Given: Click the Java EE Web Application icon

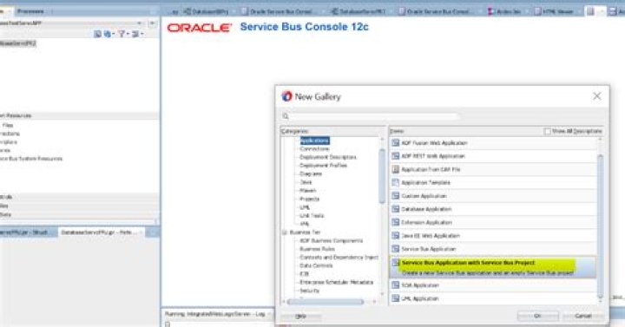Looking at the screenshot, I should click(396, 236).
